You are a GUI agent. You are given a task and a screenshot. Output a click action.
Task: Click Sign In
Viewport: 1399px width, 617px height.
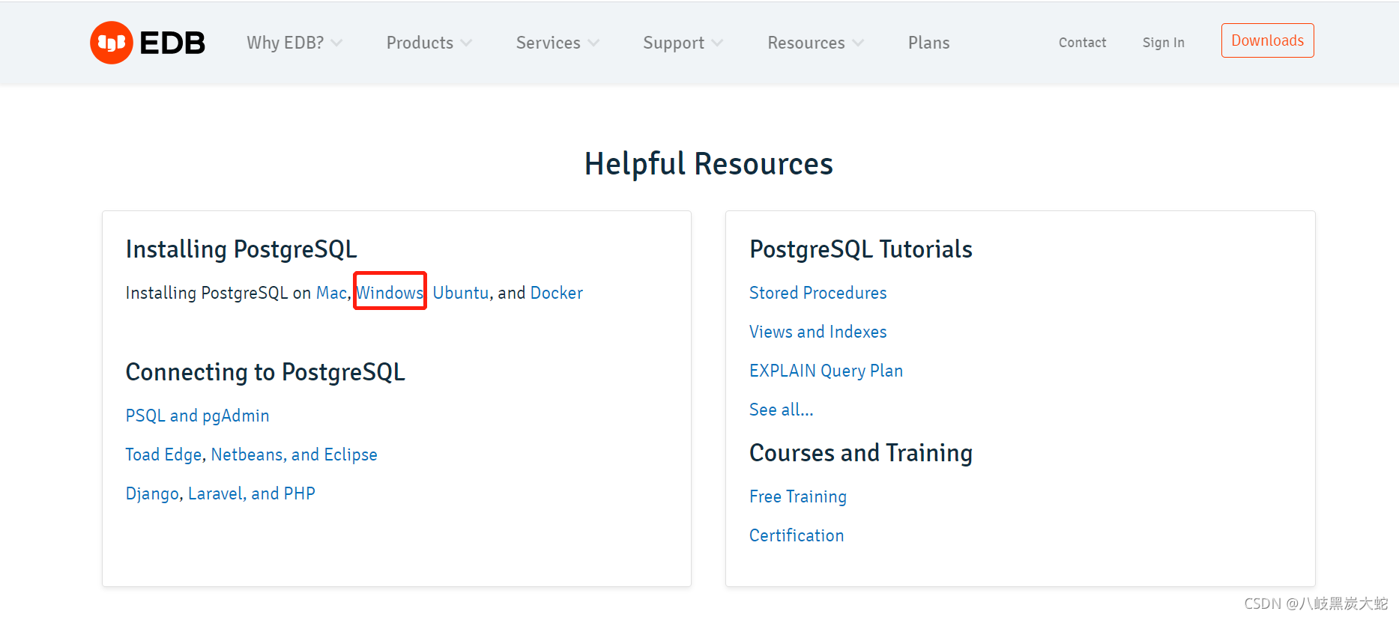[1163, 43]
